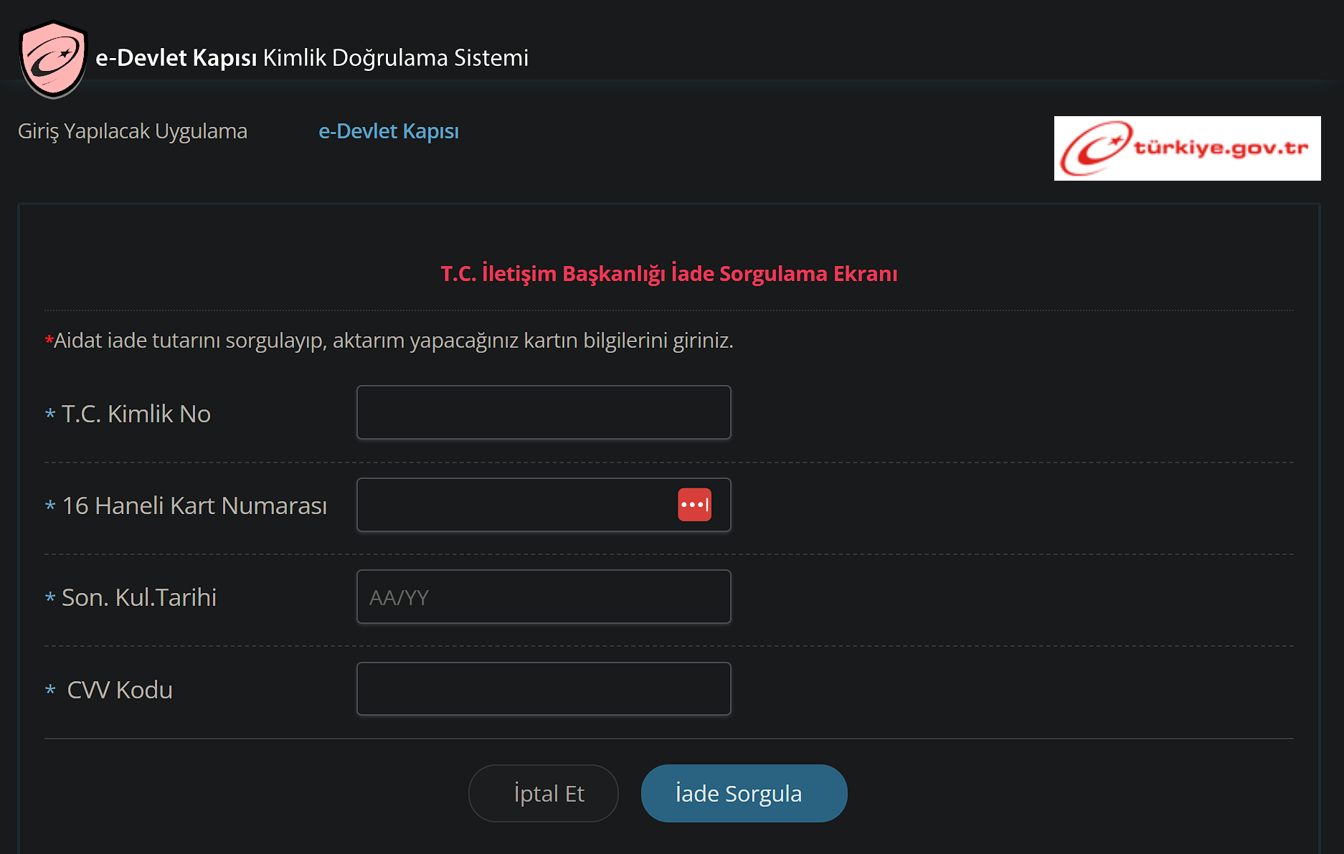This screenshot has height=854, width=1344.
Task: Focus the 16 Haneli Kart Numarası field
Action: tap(544, 505)
